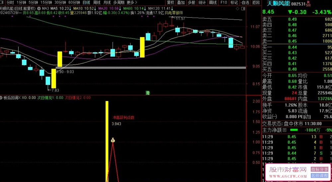
Task: Select the 买二 8.43 order row
Action: point(297,52)
